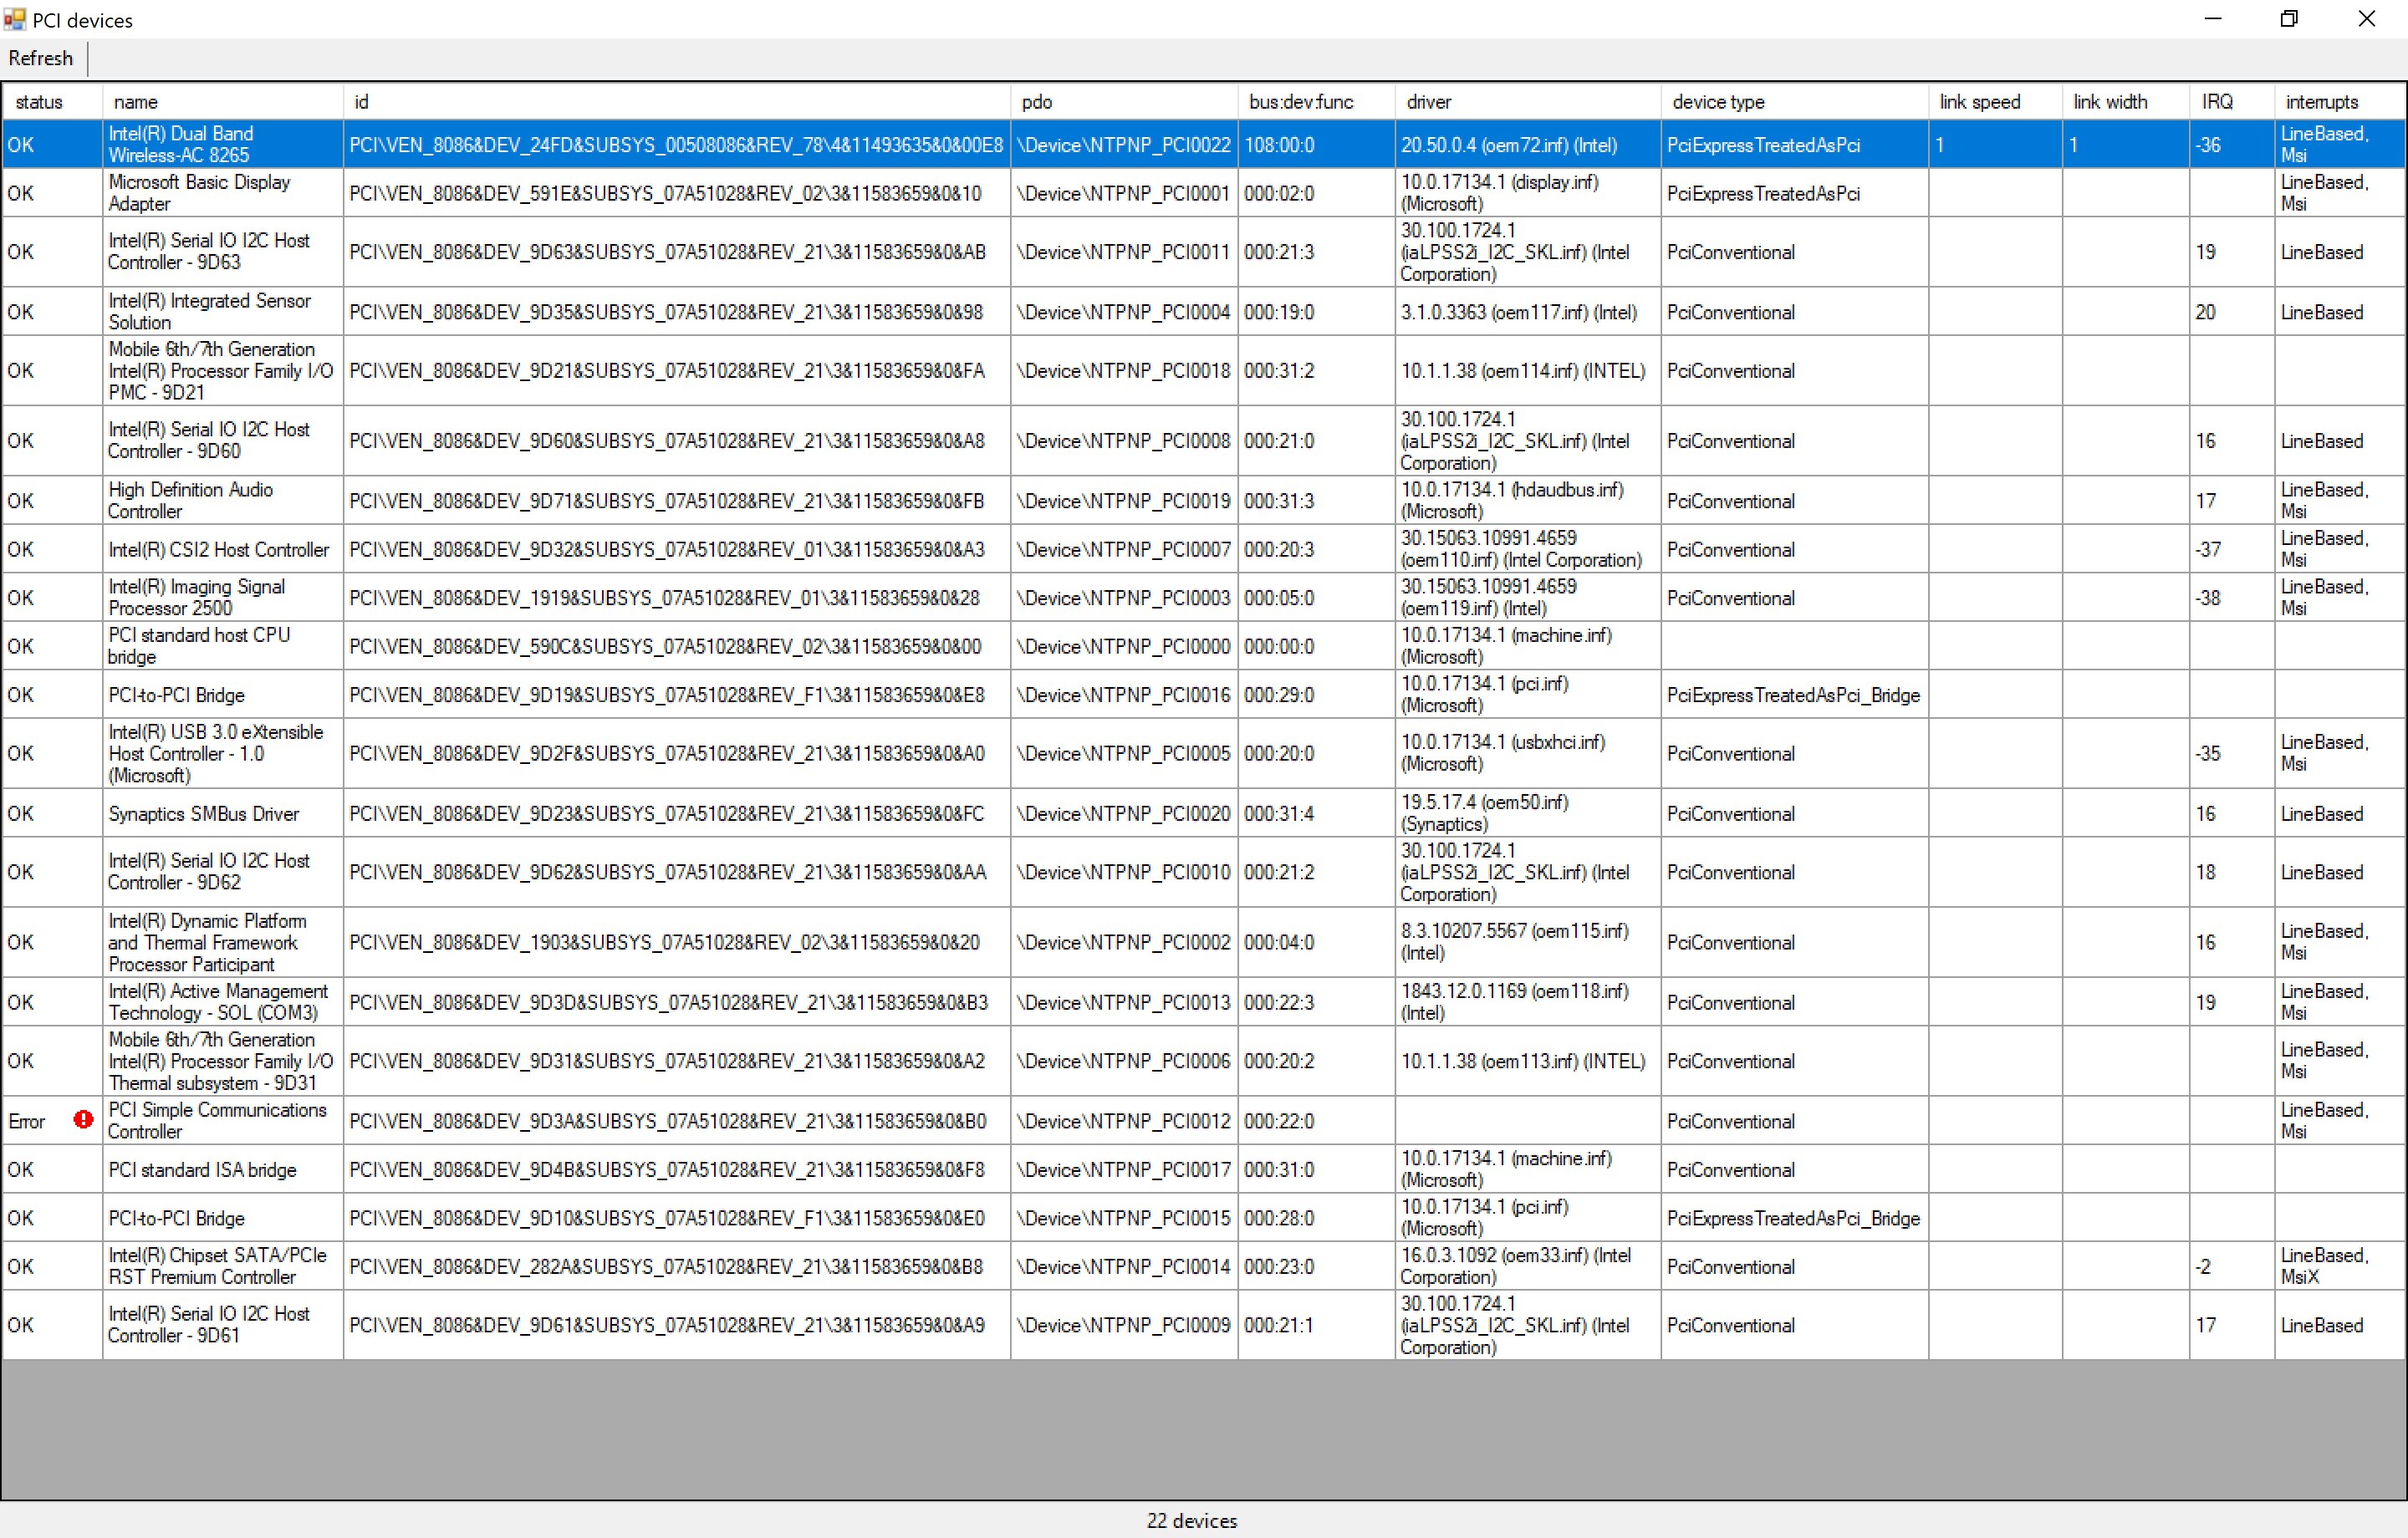Click the driver column header
Image resolution: width=2408 pixels, height=1538 pixels.
1528,102
